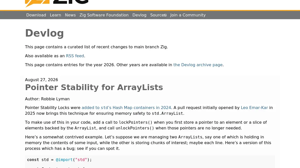The height and width of the screenshot is (168, 300).
Task: Click the 'August 27, 2026' date
Action: coord(41,80)
